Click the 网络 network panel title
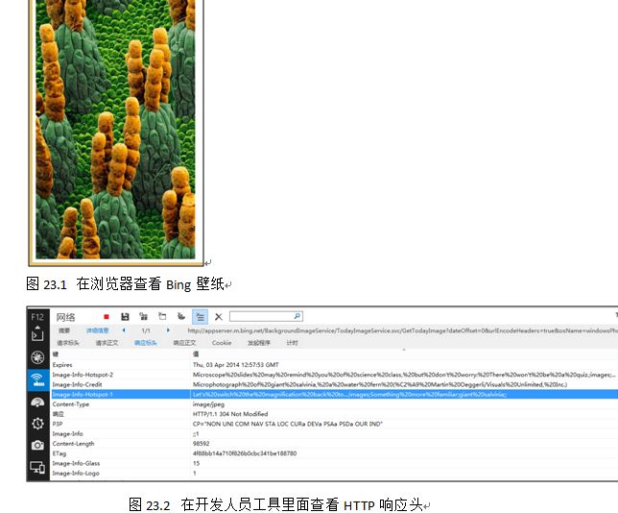 click(x=65, y=317)
